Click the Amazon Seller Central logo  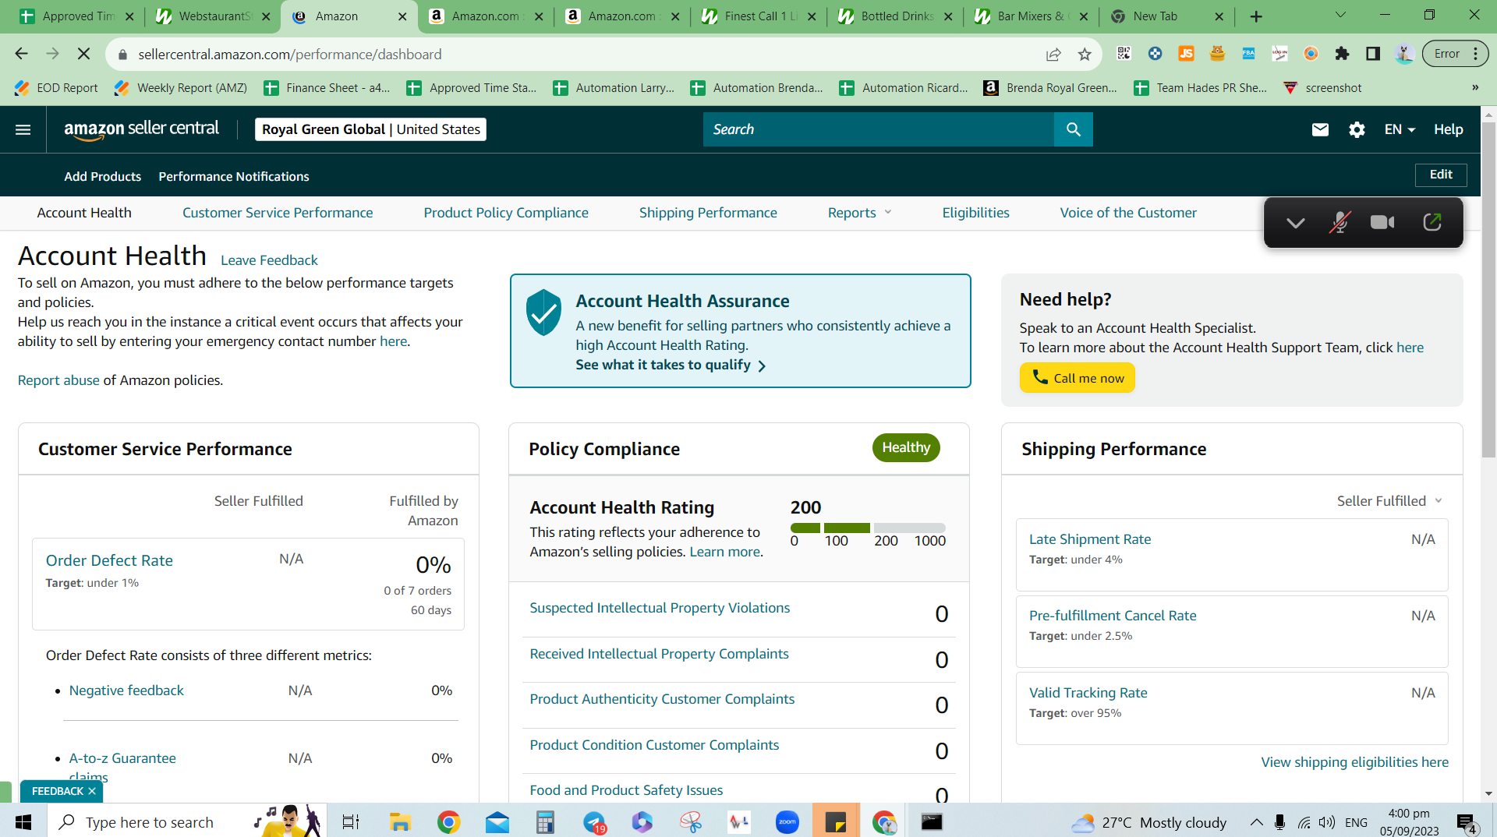[x=141, y=129]
